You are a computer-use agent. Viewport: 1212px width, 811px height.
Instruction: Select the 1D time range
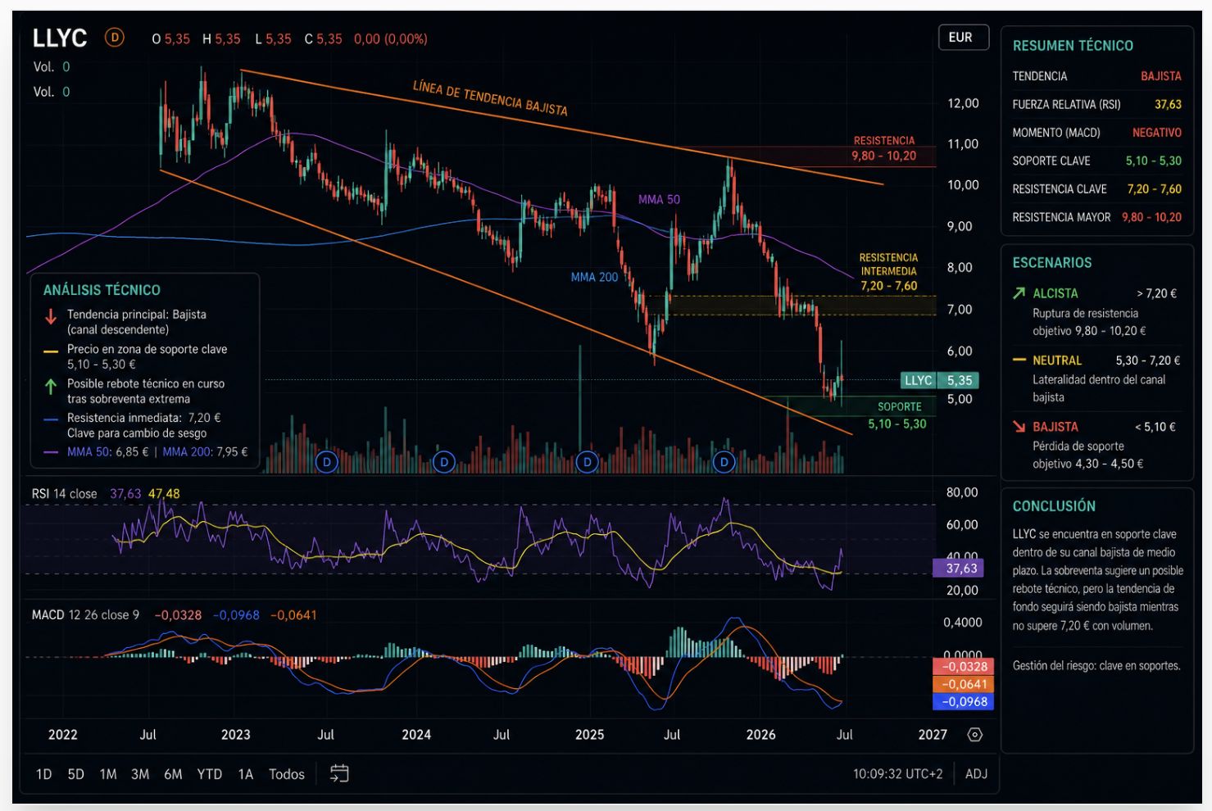click(x=44, y=774)
